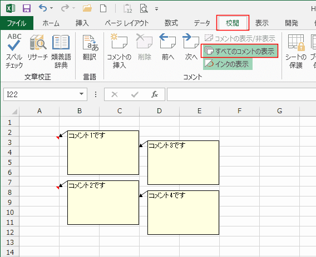
Task: Click the print preview magnifier icon
Action: pyautogui.click(x=144, y=9)
